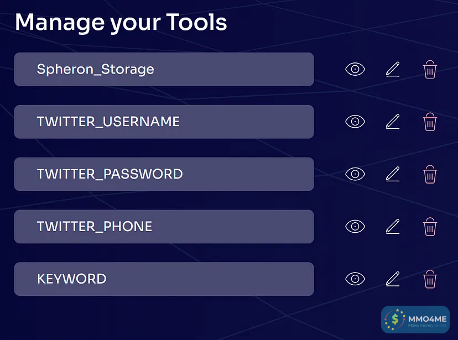Edit the Spheron_Storage tool
Viewport: 458px width, 340px height.
(392, 69)
